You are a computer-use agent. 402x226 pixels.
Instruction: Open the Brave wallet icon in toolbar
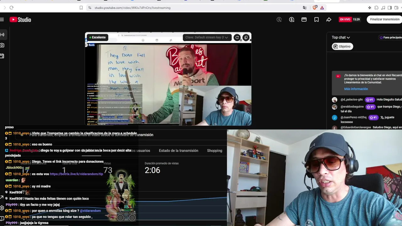click(396, 8)
